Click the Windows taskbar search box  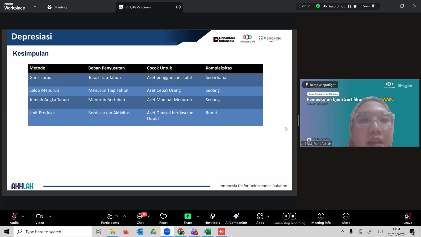point(53,232)
